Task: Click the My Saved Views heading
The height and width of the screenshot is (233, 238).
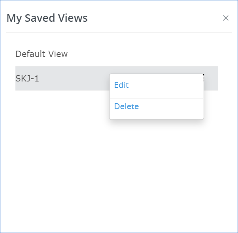Action: coord(47,18)
